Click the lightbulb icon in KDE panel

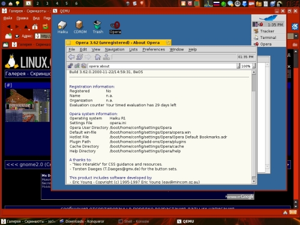point(18,4)
